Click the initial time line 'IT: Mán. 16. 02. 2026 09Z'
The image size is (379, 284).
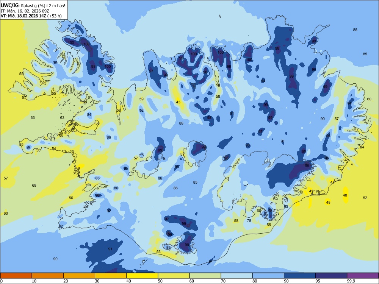24,11
